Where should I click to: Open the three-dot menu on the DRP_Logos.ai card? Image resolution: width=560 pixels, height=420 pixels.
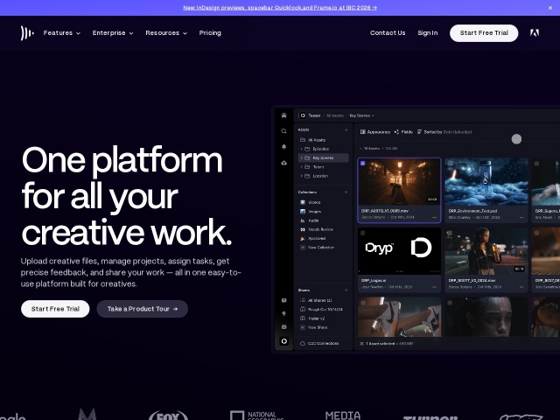coord(434,287)
